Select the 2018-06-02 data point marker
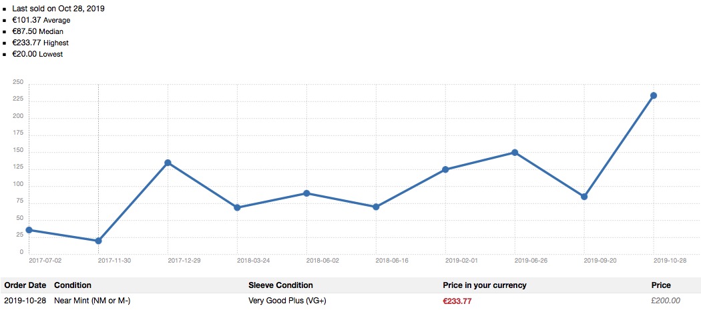The height and width of the screenshot is (310, 701). click(306, 193)
